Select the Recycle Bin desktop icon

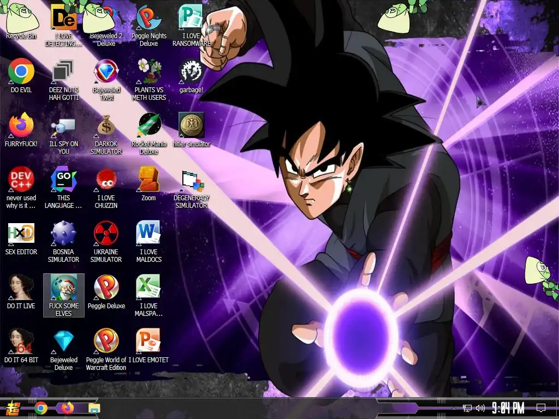click(21, 21)
